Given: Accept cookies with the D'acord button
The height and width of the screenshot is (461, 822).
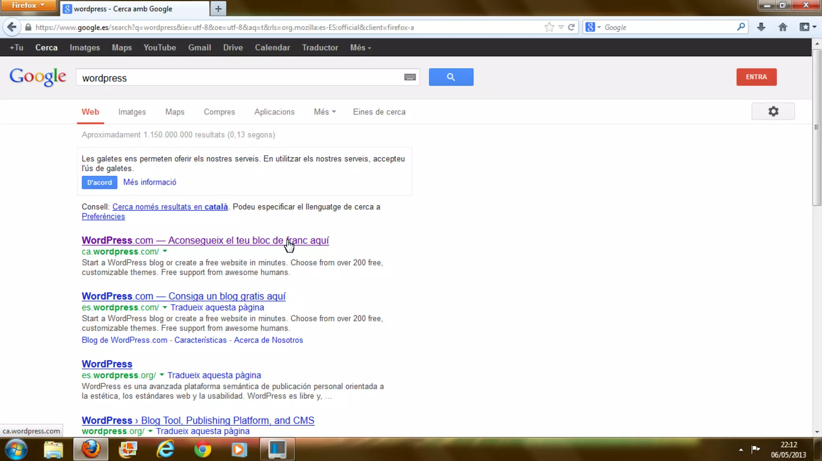Looking at the screenshot, I should tap(100, 182).
